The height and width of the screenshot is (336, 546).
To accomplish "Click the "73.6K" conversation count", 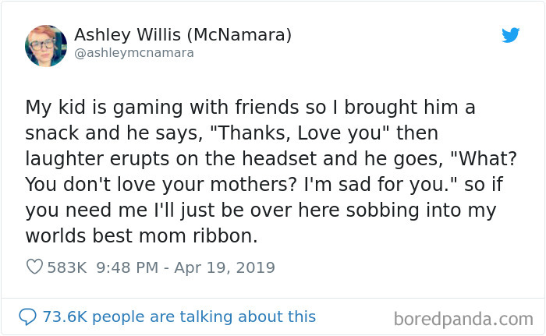I will tap(65, 317).
